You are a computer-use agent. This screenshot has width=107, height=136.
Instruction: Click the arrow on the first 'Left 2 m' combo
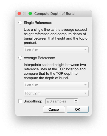point(85,50)
